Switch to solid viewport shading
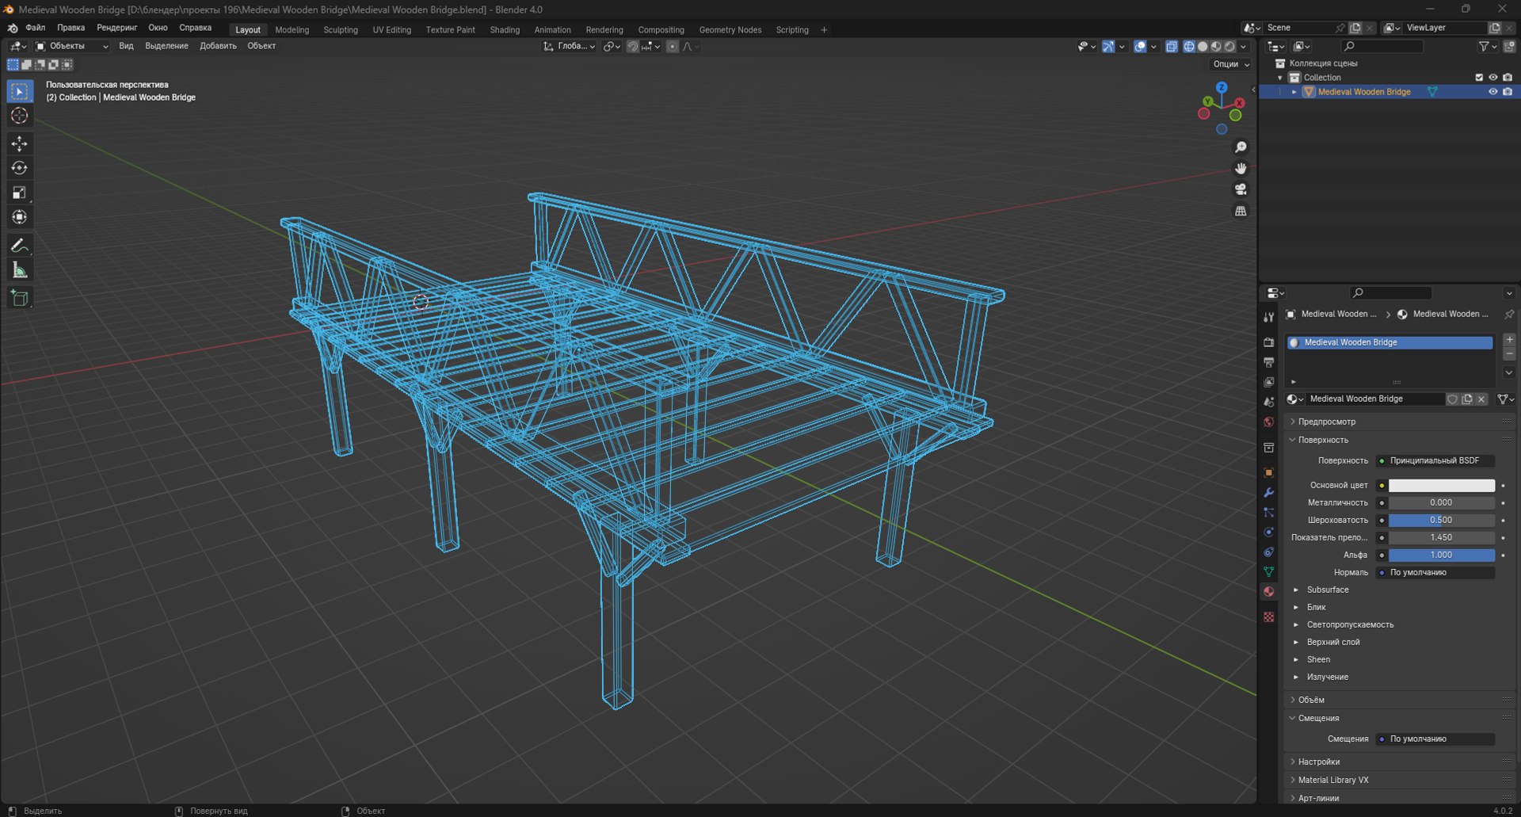 tap(1203, 47)
